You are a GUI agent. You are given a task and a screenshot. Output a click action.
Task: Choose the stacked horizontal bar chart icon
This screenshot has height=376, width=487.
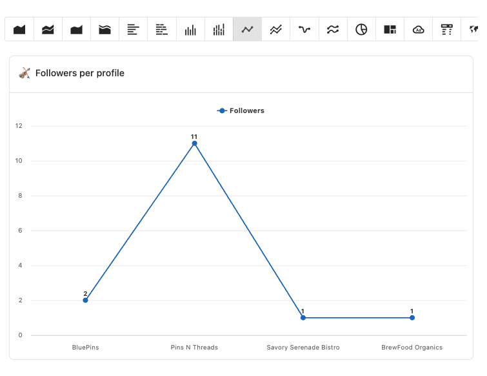[x=162, y=30]
